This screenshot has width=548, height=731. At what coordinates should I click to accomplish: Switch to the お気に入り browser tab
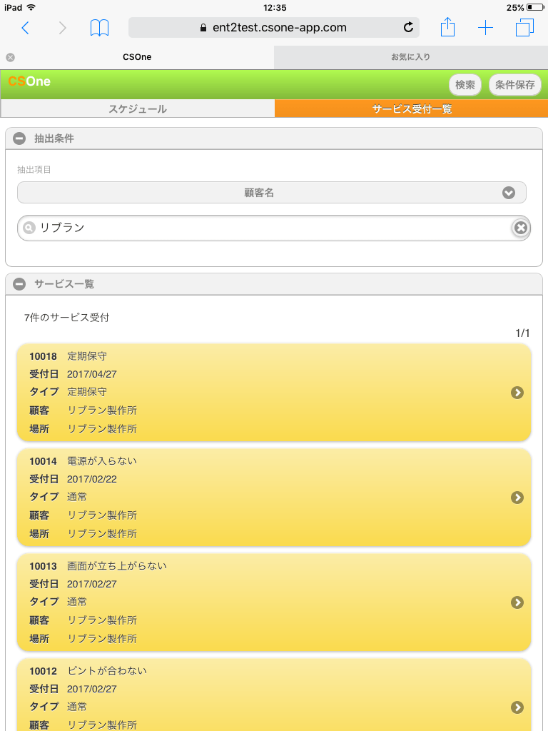tap(410, 57)
